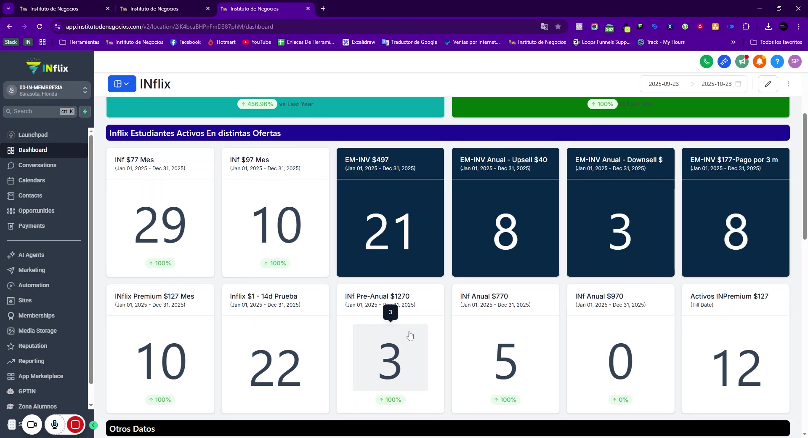Click the end date 2025-10-23 field
The image size is (808, 438).
[716, 84]
